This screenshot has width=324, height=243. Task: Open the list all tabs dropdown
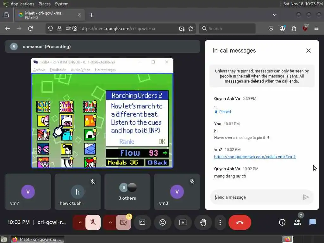click(274, 15)
